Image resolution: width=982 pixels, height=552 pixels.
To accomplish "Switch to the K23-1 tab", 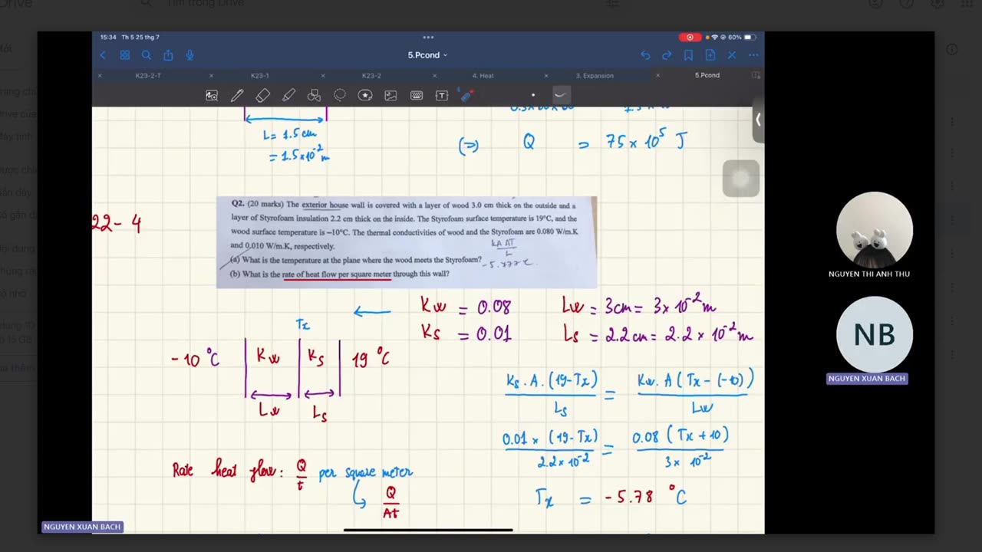I will click(x=260, y=76).
